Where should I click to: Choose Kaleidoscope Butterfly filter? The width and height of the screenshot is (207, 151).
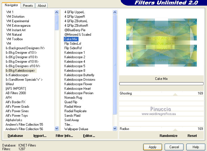(x=79, y=75)
